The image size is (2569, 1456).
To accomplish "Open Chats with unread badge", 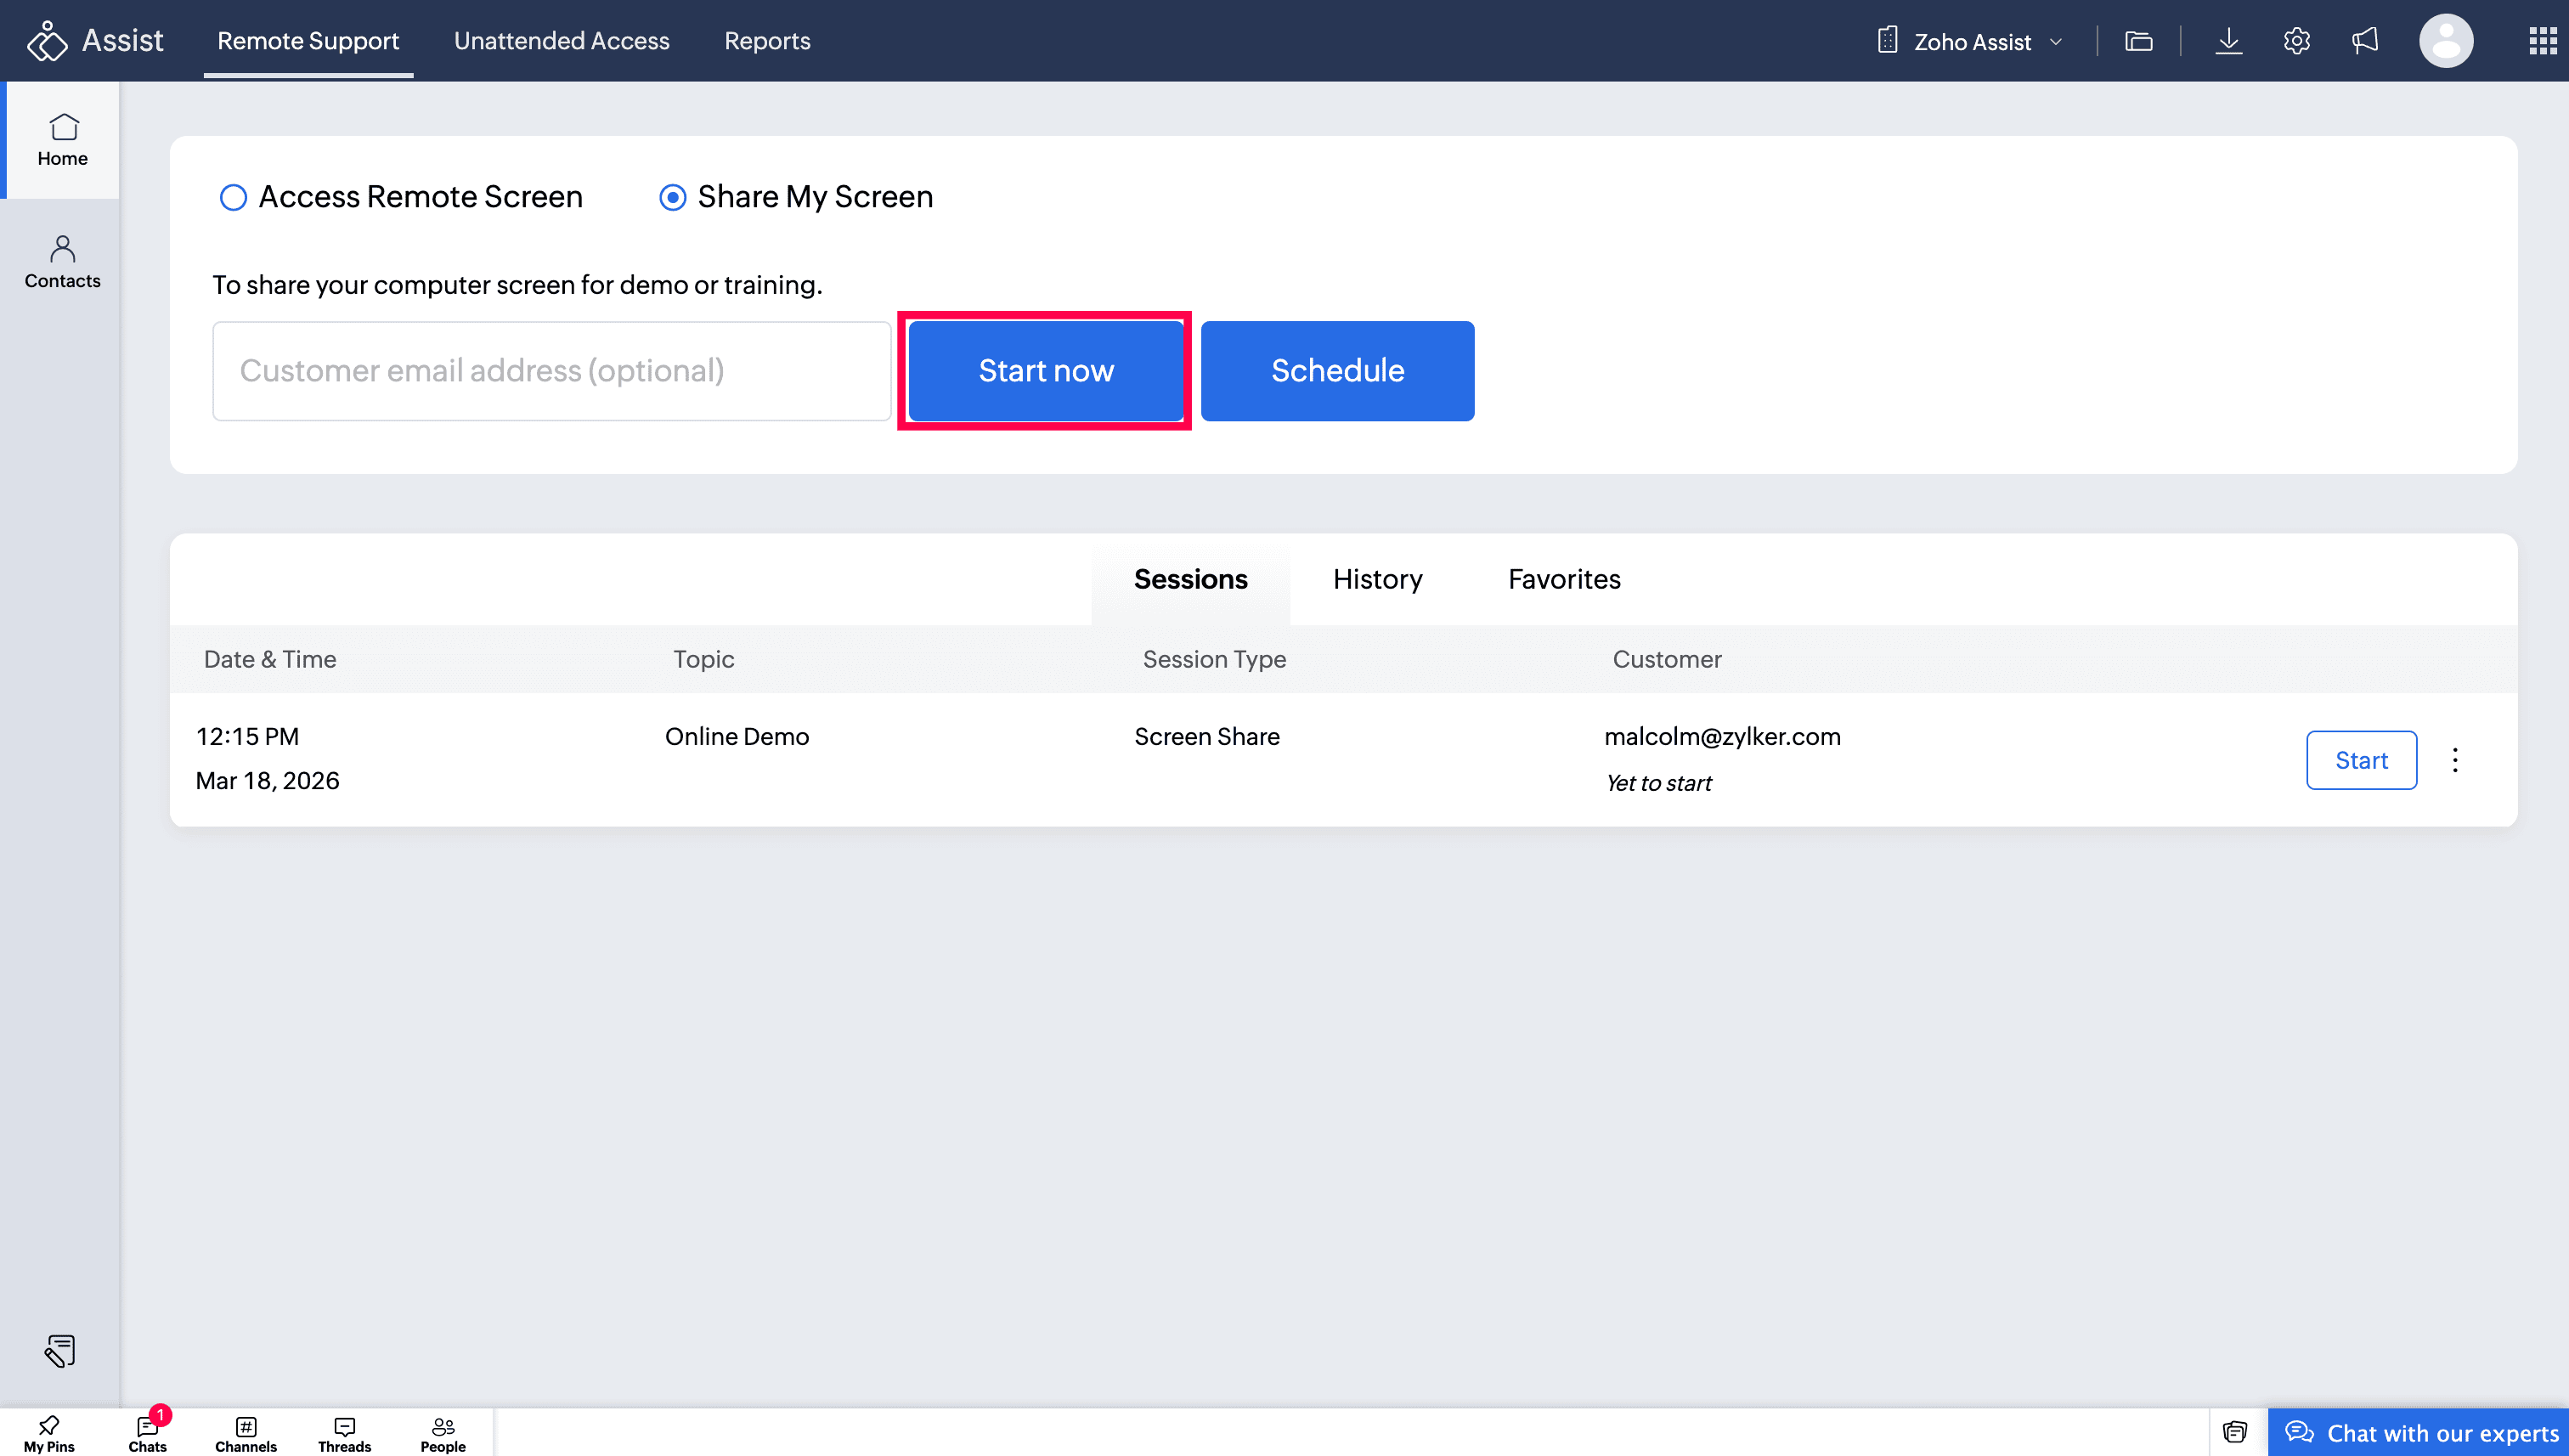I will 148,1432.
